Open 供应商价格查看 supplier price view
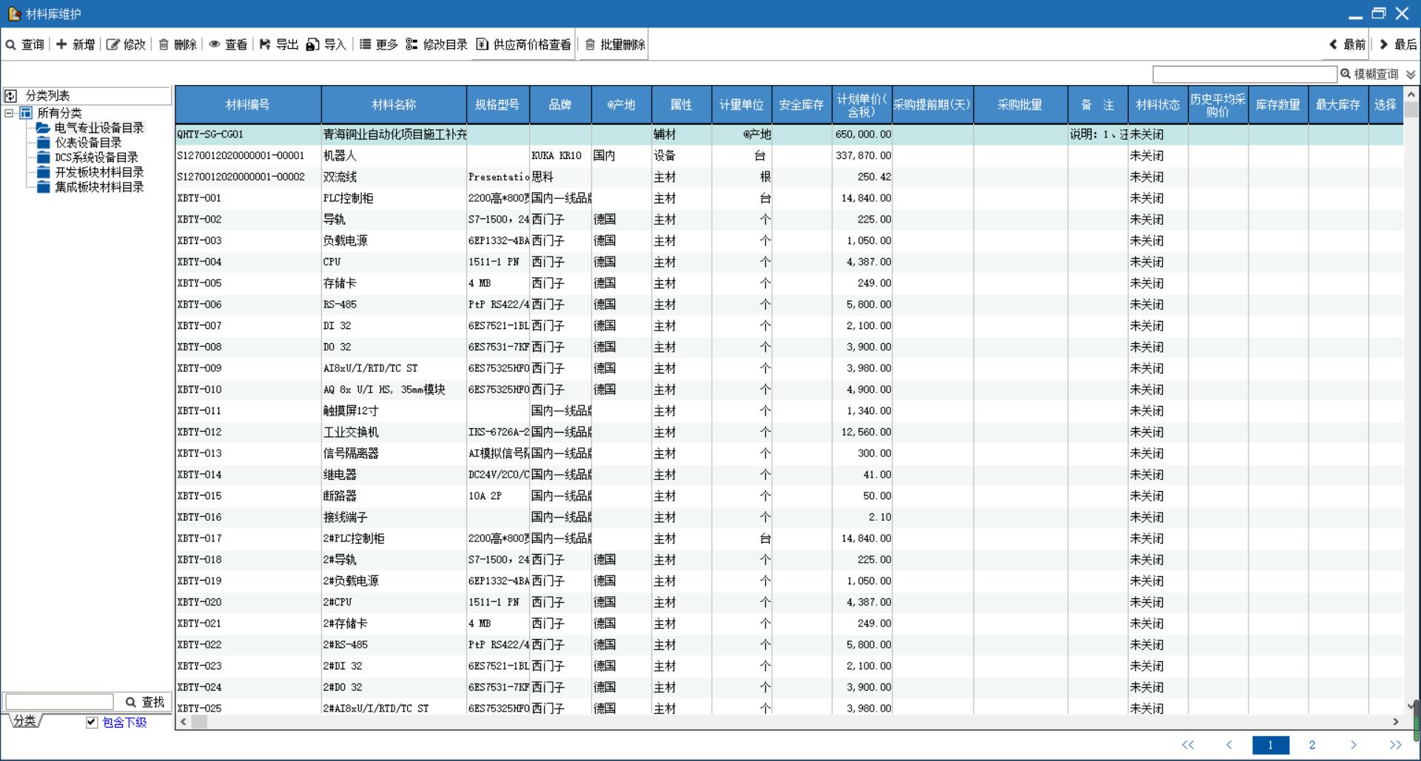The image size is (1421, 761). pyautogui.click(x=523, y=45)
